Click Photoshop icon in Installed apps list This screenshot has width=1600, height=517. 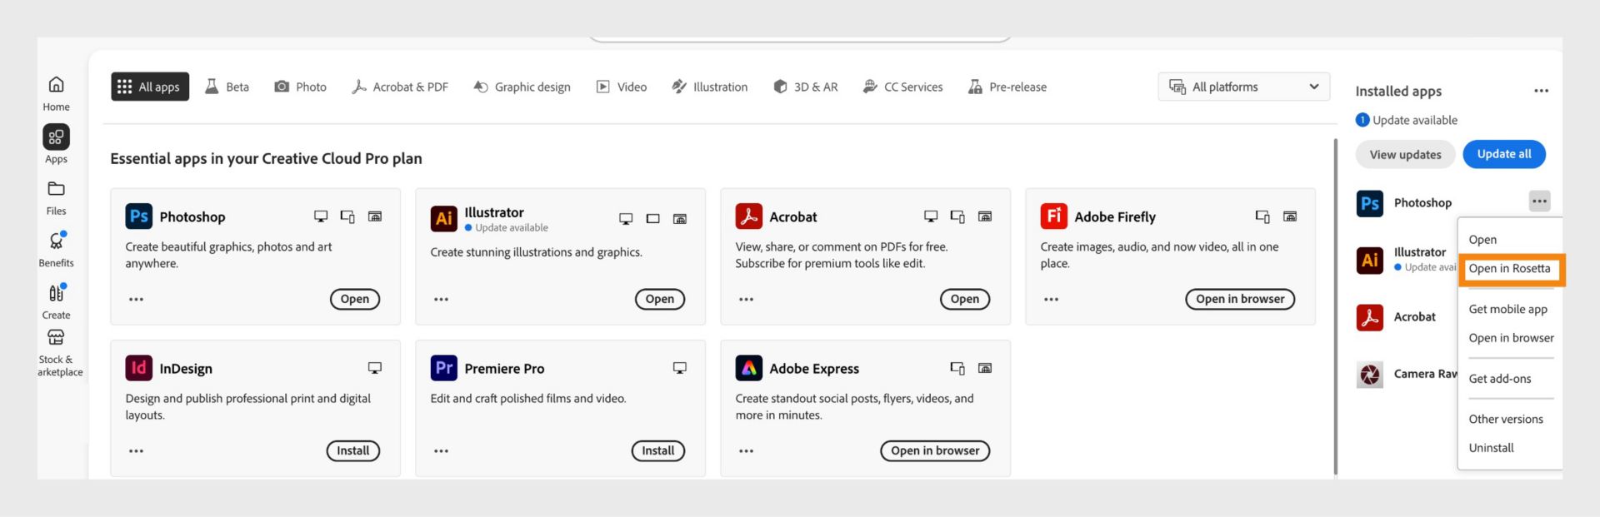(x=1370, y=203)
